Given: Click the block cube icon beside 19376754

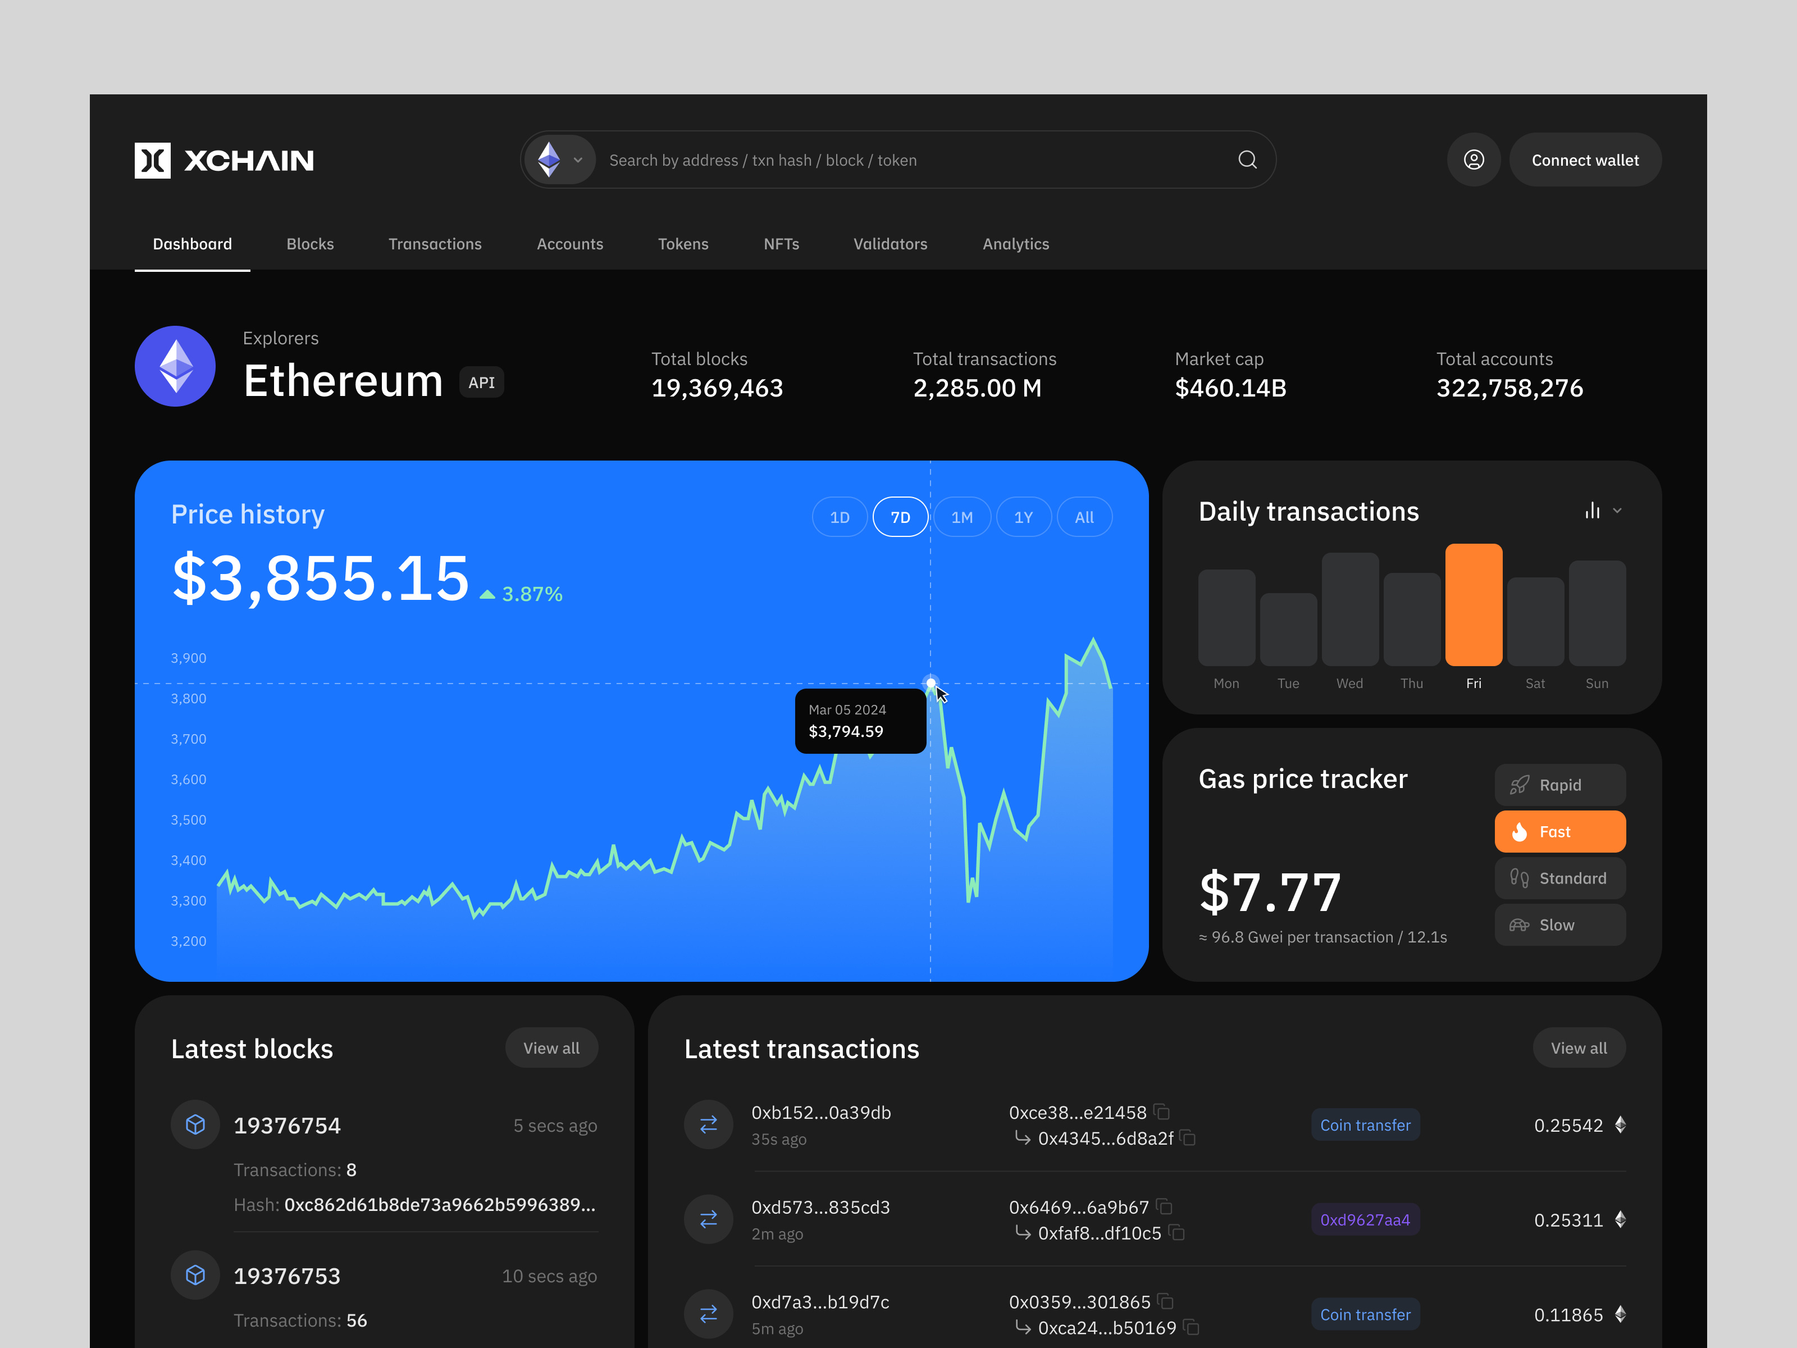Looking at the screenshot, I should (x=195, y=1124).
